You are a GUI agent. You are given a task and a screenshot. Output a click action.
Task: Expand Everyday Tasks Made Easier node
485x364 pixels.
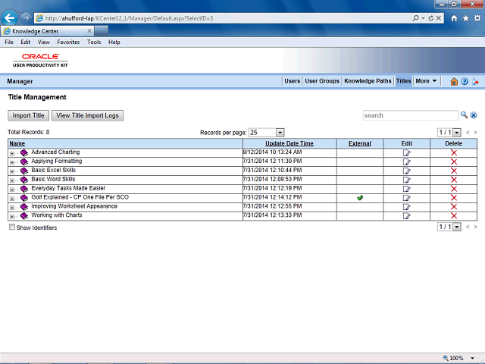12,190
